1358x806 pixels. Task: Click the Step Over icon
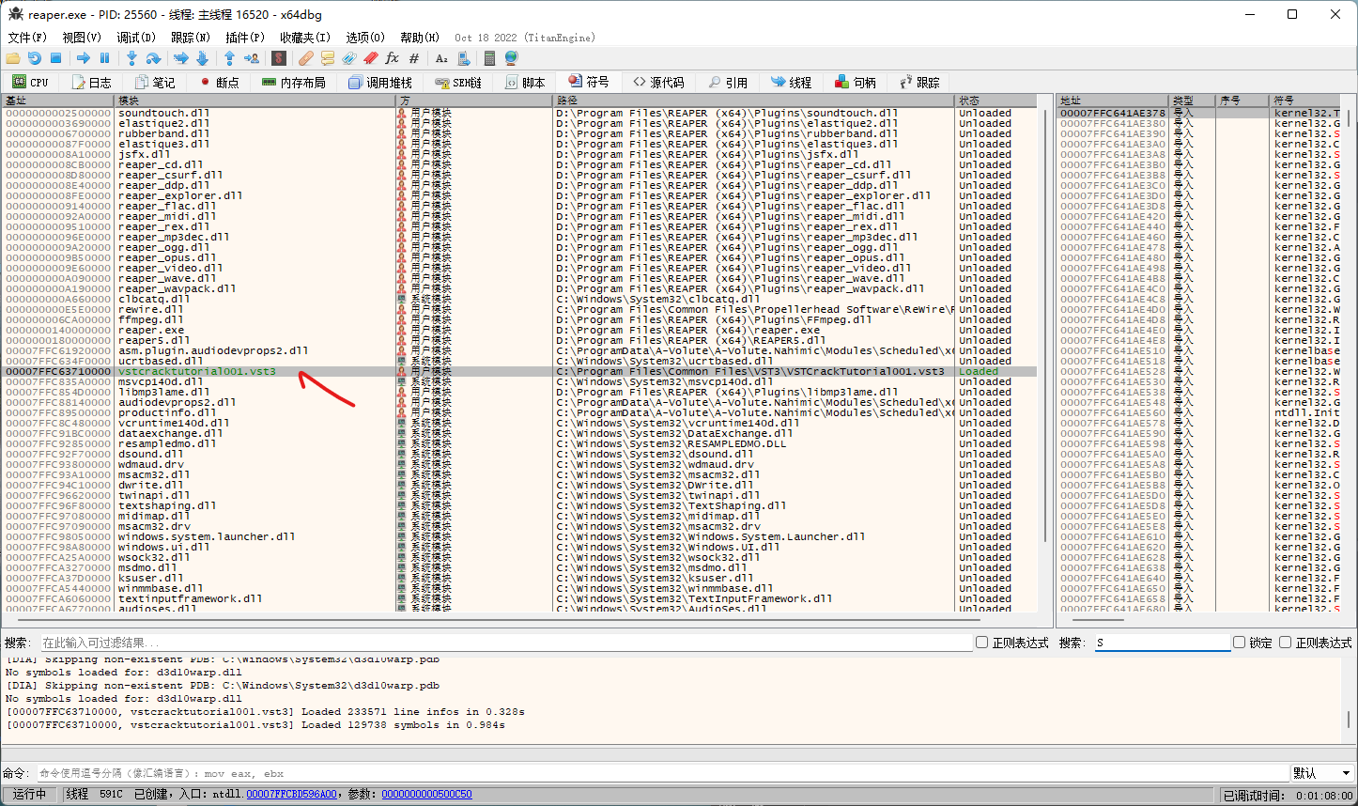click(x=153, y=58)
